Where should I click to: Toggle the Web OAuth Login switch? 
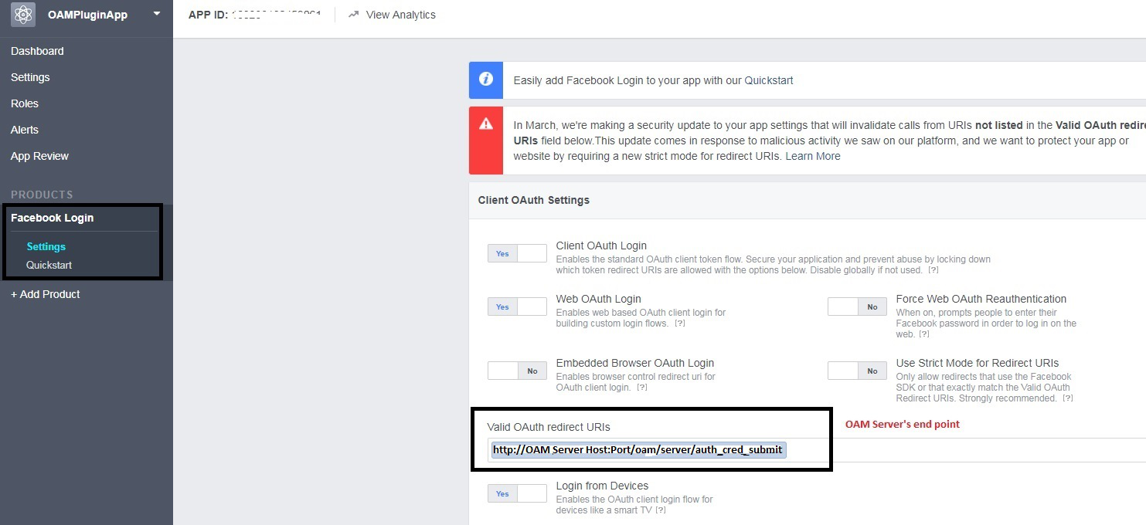pos(517,307)
